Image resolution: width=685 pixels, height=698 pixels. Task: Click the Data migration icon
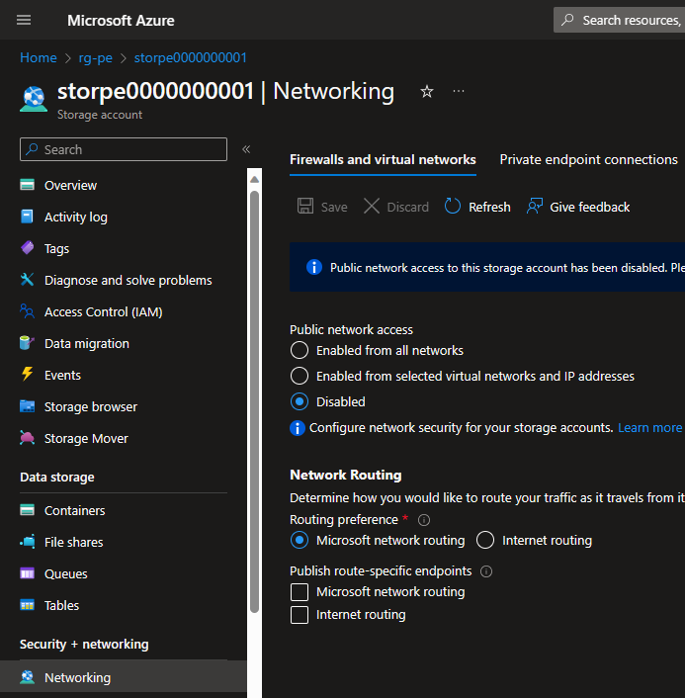(x=27, y=343)
